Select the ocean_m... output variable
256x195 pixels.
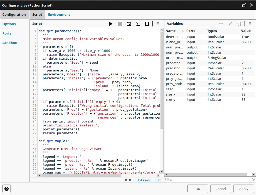tap(174, 58)
